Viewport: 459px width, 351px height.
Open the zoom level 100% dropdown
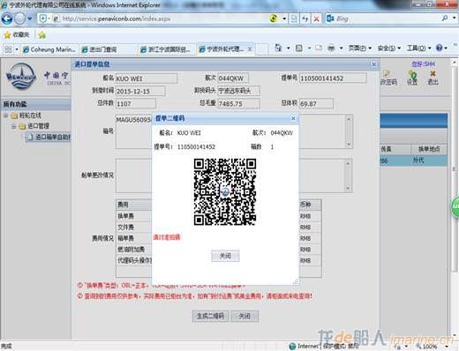click(x=447, y=347)
